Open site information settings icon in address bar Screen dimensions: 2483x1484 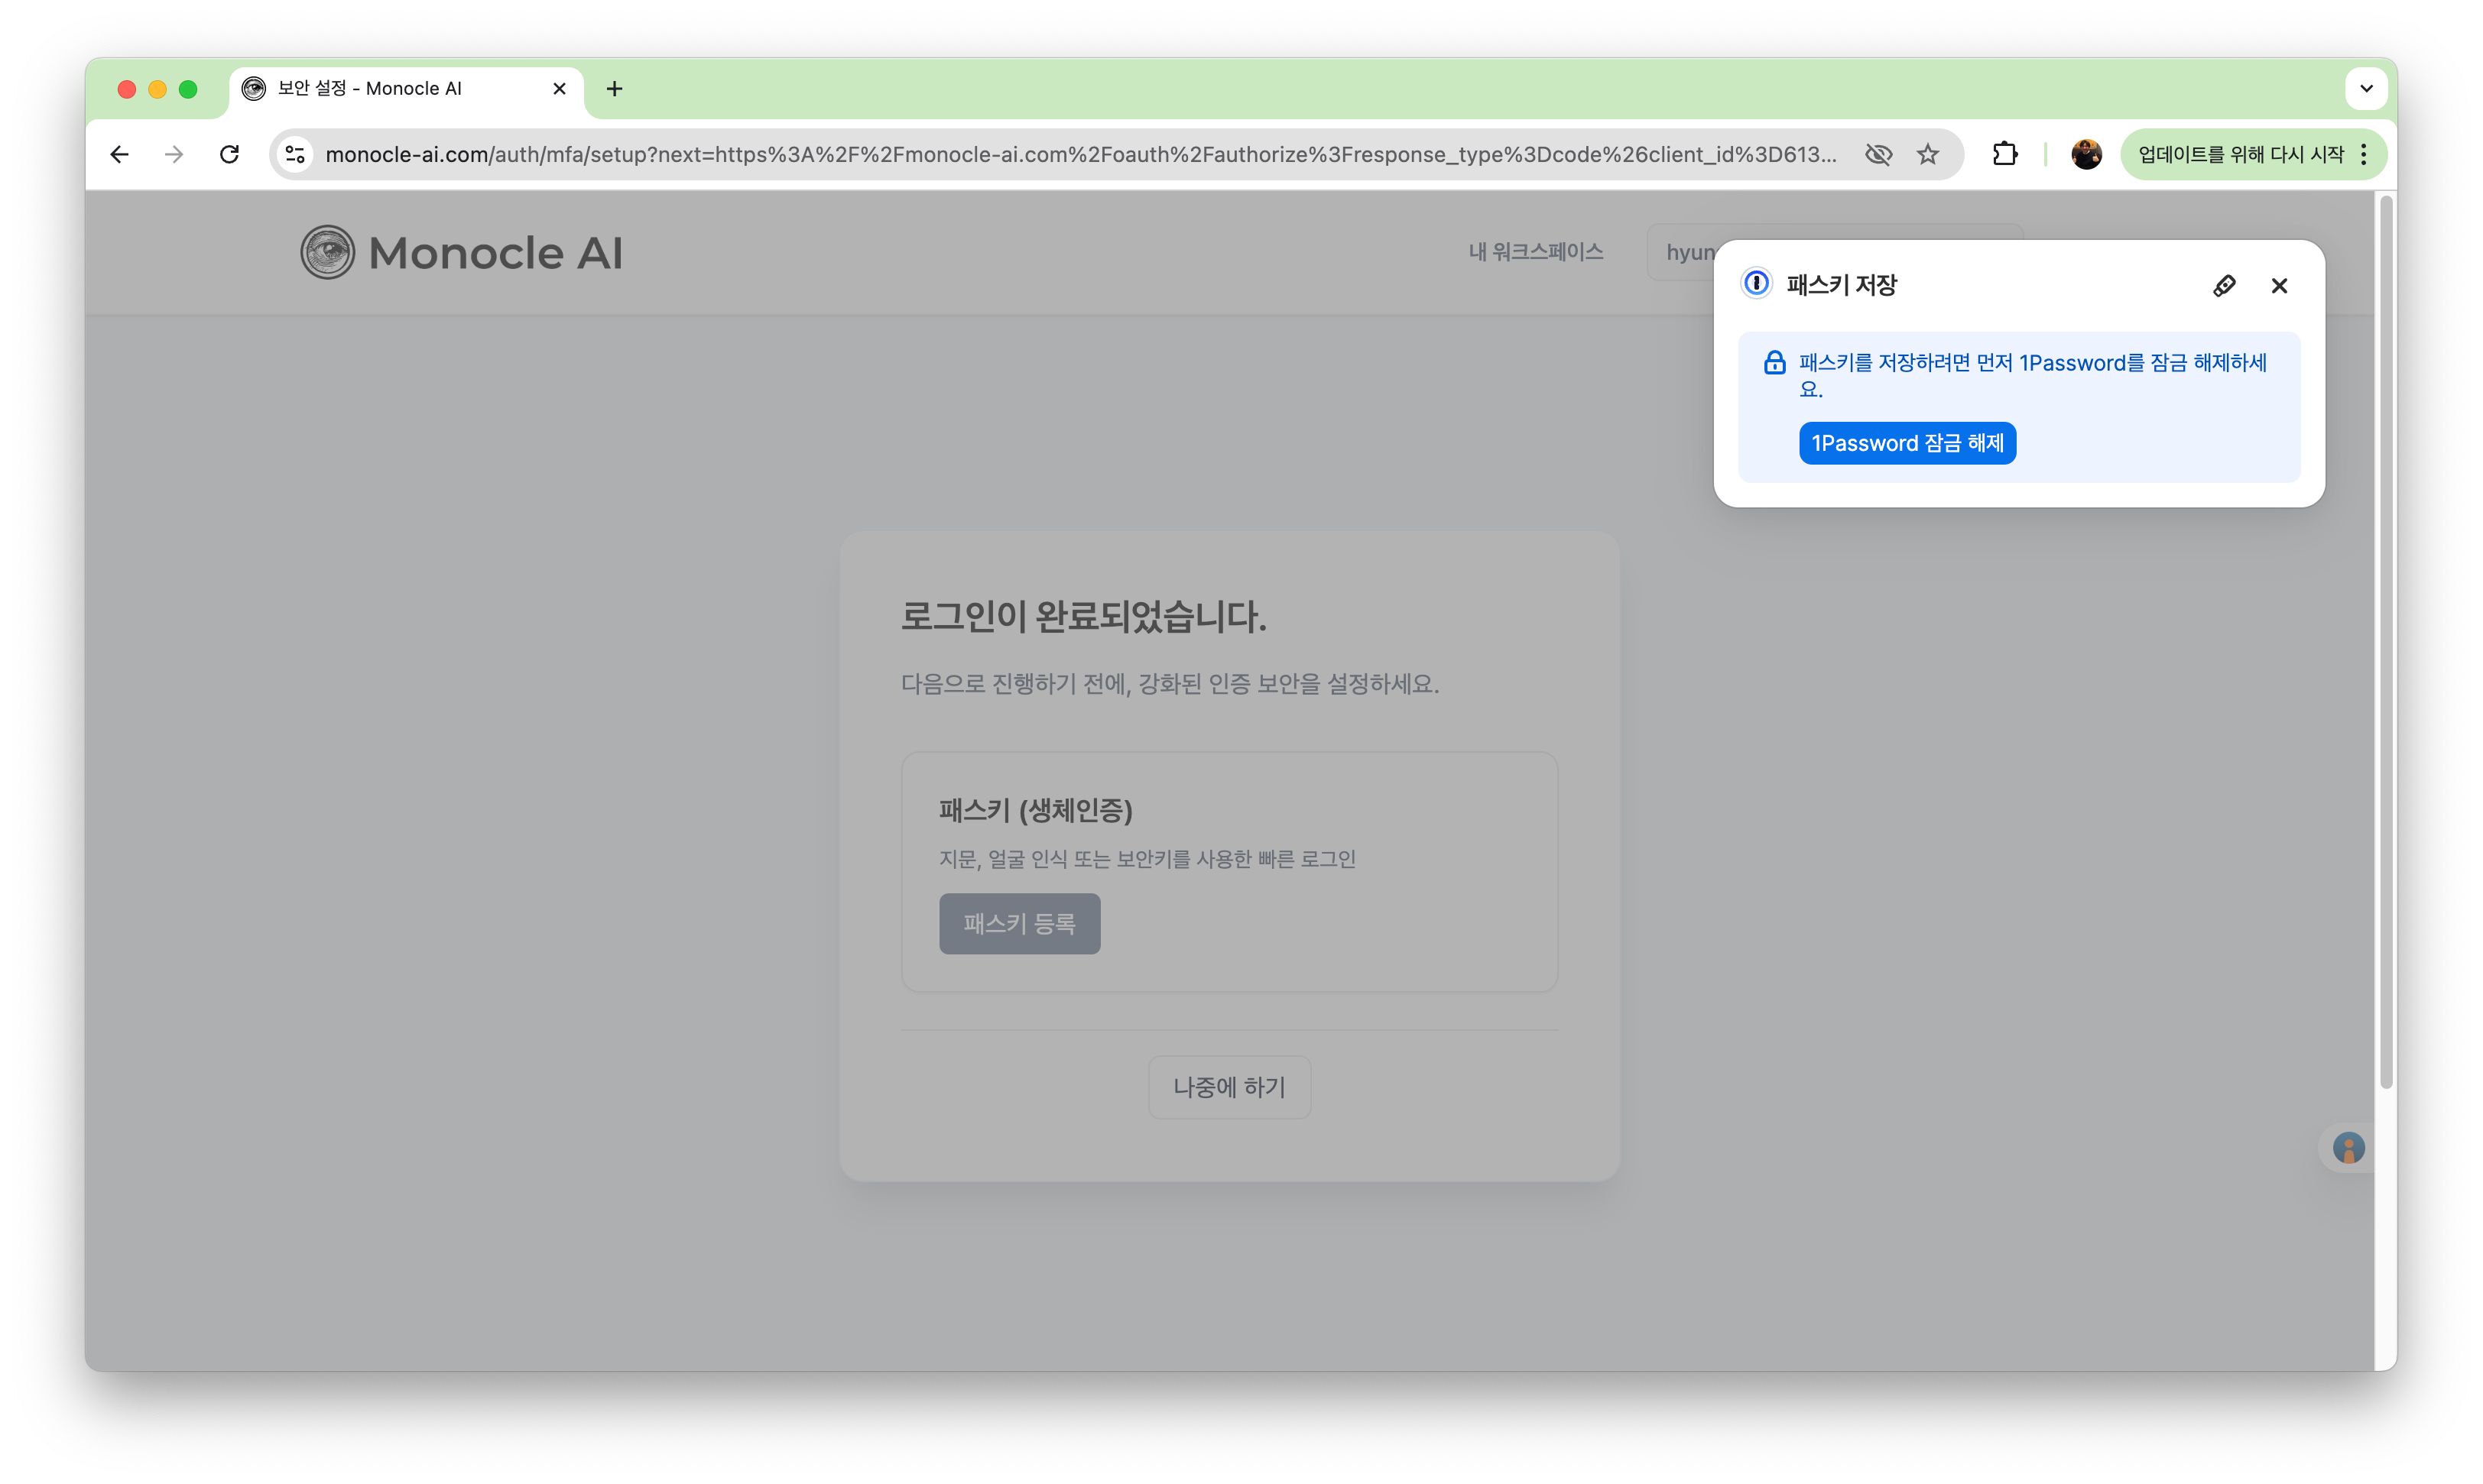(x=294, y=154)
